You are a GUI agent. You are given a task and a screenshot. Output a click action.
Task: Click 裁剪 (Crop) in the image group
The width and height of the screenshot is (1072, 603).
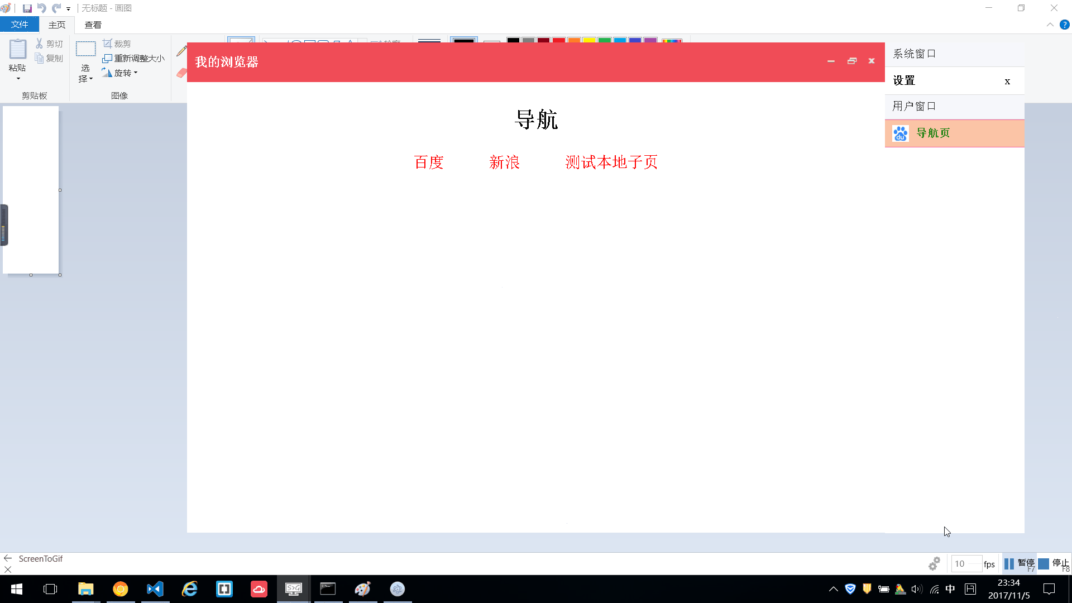pos(117,44)
